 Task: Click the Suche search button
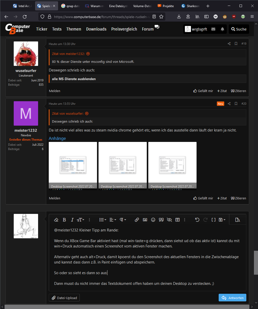[x=239, y=29]
